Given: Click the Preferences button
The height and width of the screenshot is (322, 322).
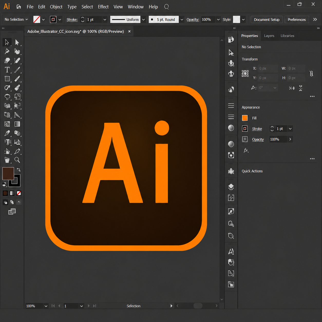Looking at the screenshot, I should [297, 20].
